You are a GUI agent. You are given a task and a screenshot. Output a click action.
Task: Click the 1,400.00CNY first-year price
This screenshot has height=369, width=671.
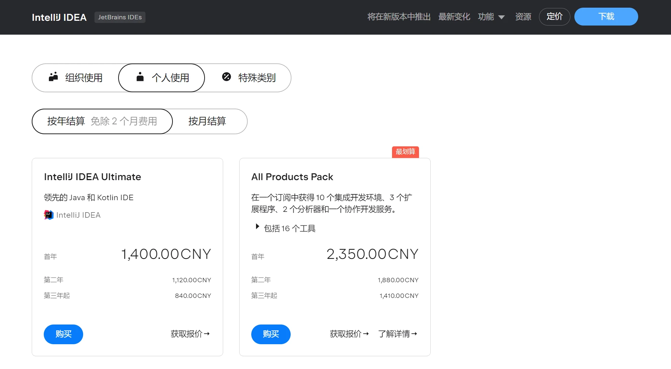click(x=166, y=254)
